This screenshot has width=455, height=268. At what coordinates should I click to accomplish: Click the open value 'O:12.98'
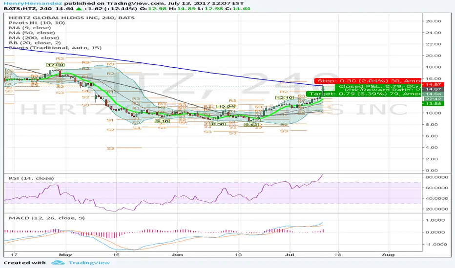tap(153, 9)
